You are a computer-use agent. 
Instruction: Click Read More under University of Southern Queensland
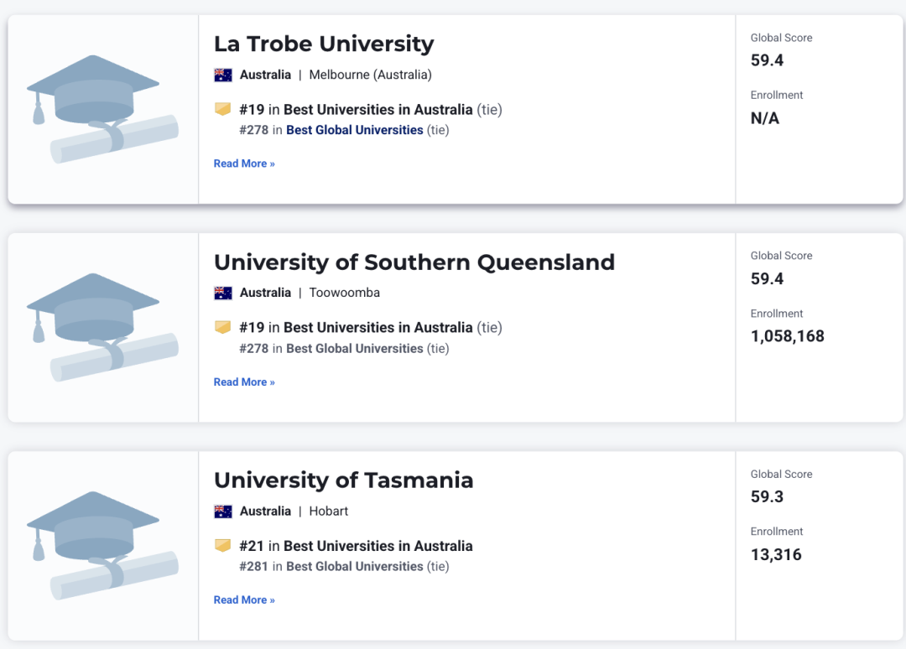(x=244, y=382)
